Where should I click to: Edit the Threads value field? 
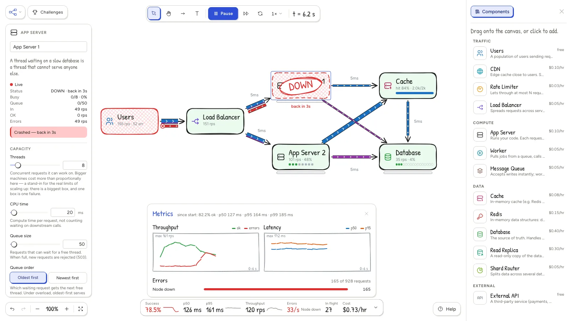75,165
